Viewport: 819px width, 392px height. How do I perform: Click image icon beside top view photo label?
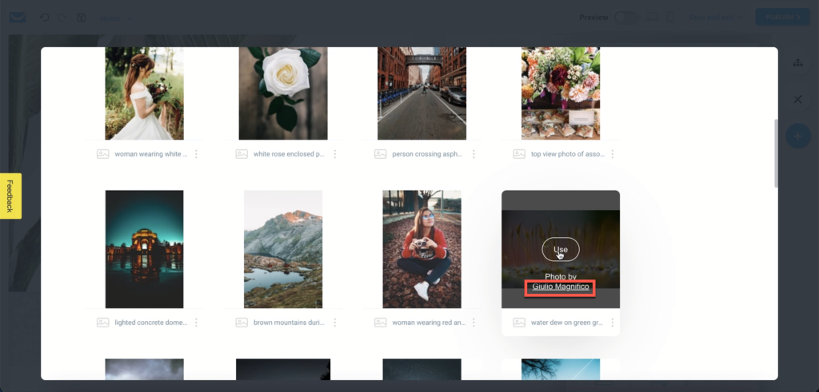(x=519, y=154)
